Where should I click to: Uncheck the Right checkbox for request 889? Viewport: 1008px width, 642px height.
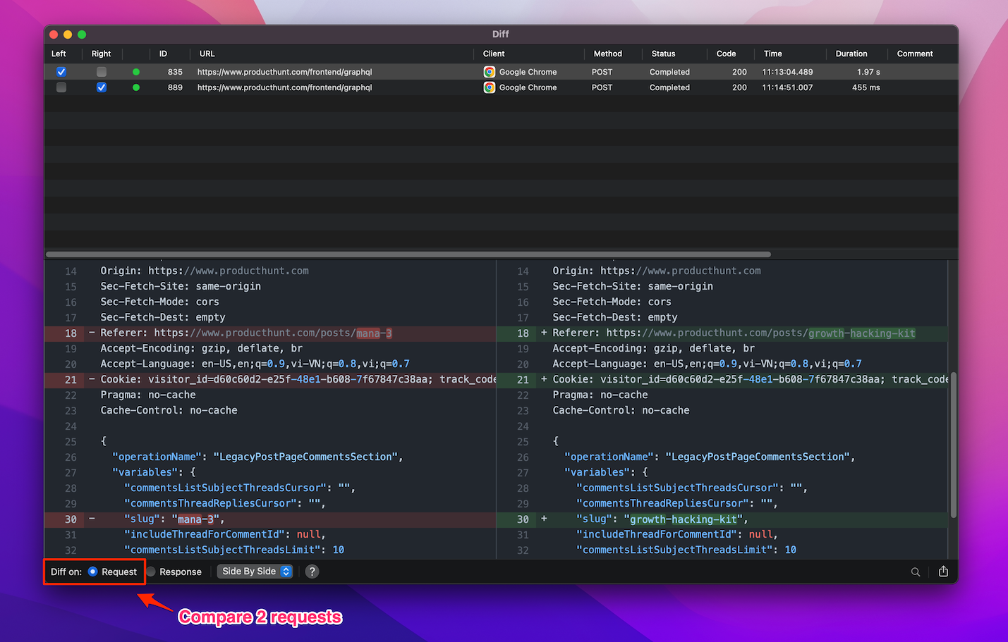(102, 87)
